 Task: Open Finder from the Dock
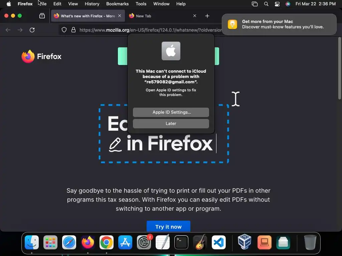pyautogui.click(x=32, y=242)
